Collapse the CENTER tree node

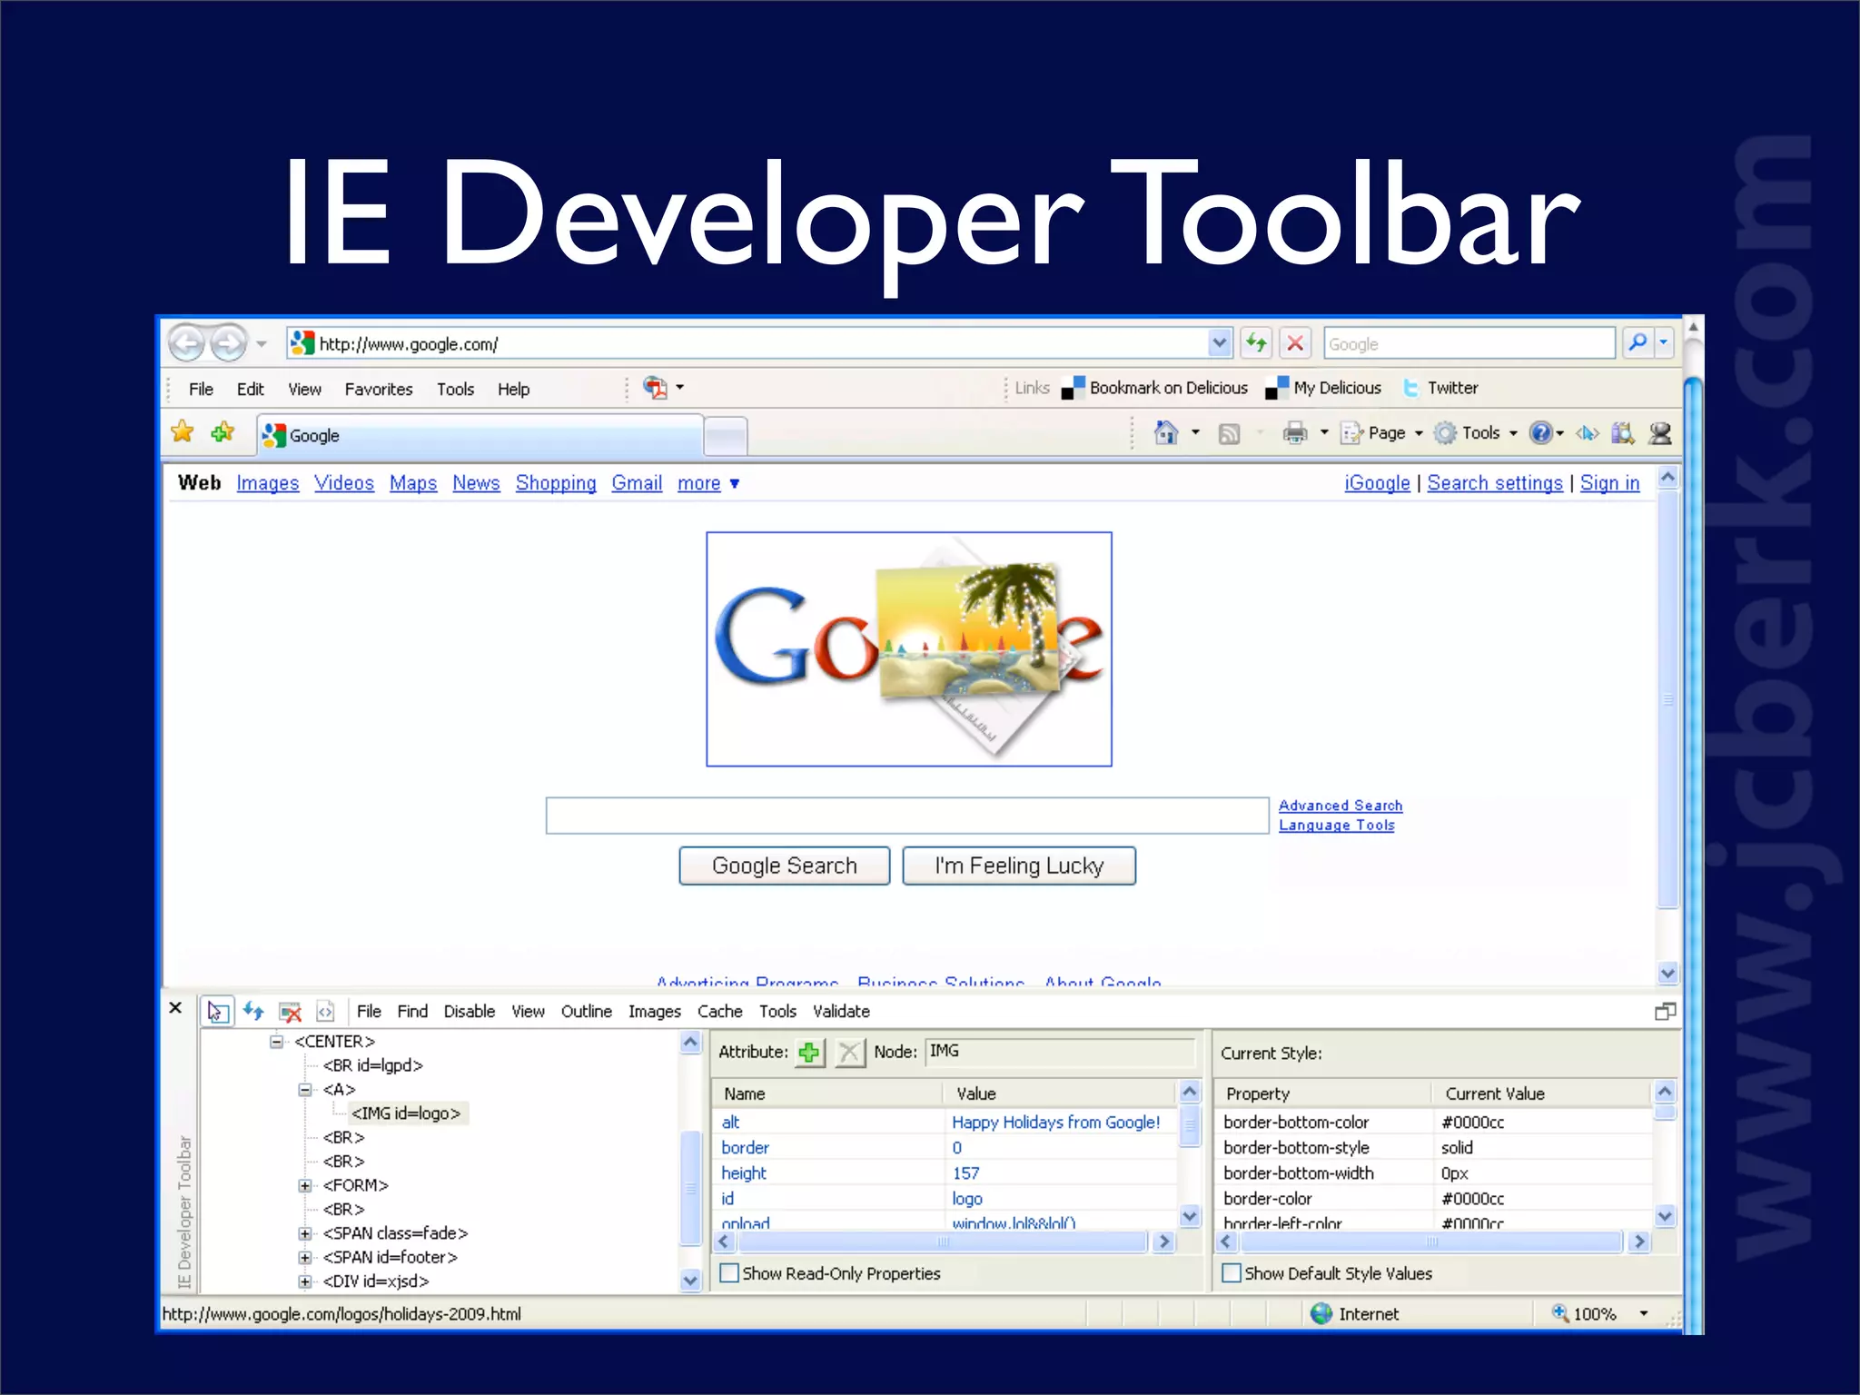[276, 1042]
